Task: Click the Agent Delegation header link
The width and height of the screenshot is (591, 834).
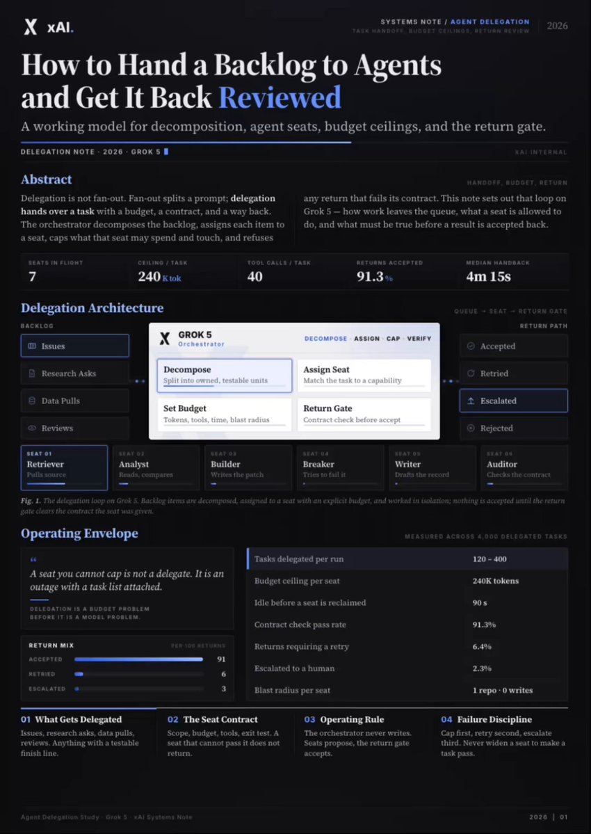Action: 489,22
